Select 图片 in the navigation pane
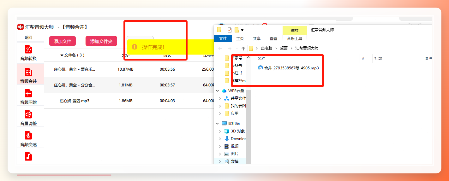The width and height of the screenshot is (449, 181). pos(231,154)
